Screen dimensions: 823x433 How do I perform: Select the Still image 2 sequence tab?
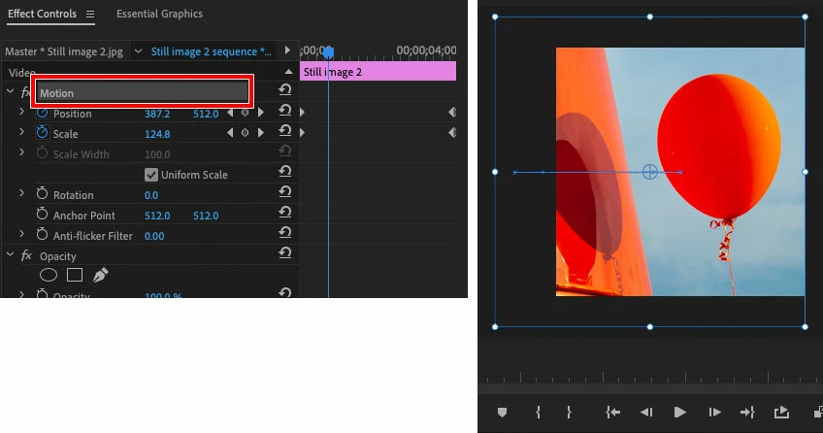pos(211,51)
